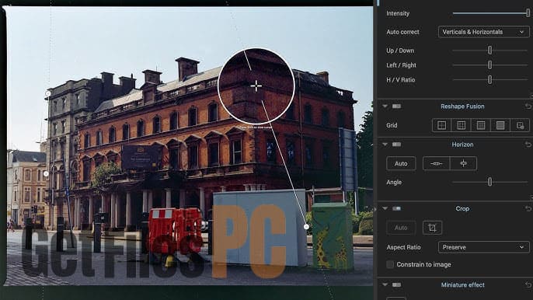Click the Crop Auto button
This screenshot has height=300, width=533.
pyautogui.click(x=401, y=228)
